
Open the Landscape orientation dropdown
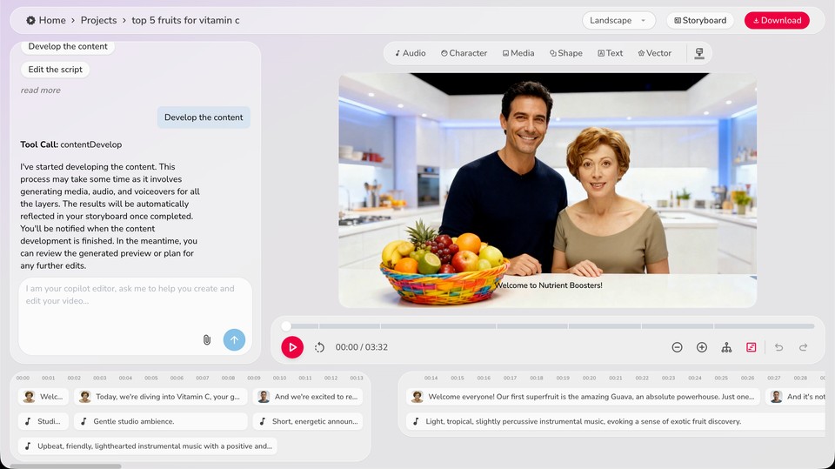[618, 20]
